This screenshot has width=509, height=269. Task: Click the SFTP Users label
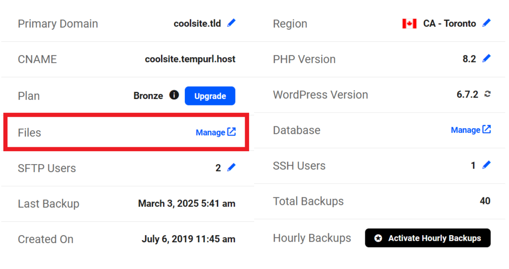pos(47,168)
